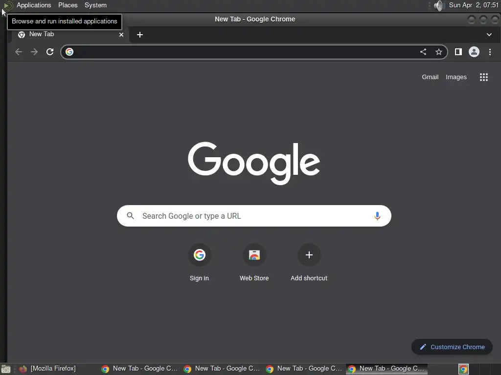Open Chrome's three-dot menu
The height and width of the screenshot is (375, 501).
(490, 52)
